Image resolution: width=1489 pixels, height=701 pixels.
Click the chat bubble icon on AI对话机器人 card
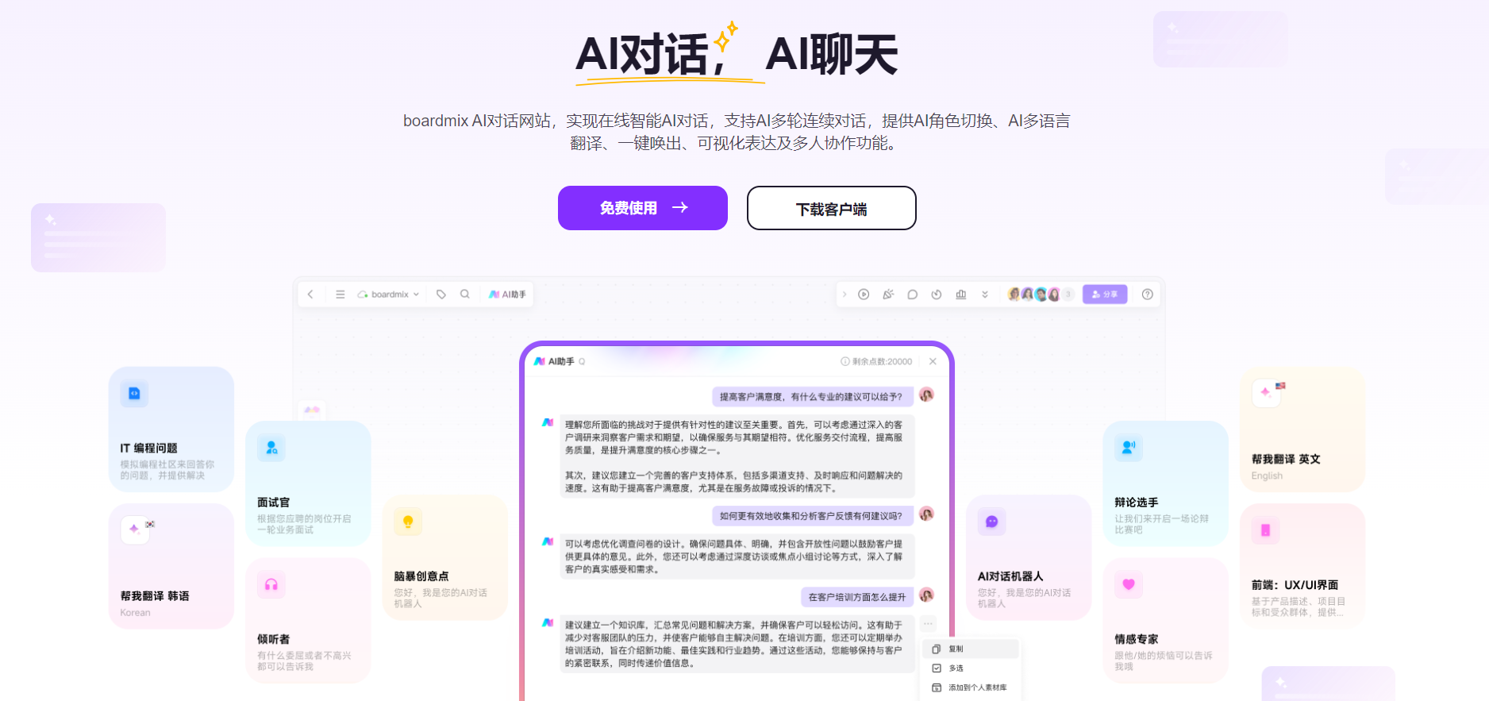[992, 522]
